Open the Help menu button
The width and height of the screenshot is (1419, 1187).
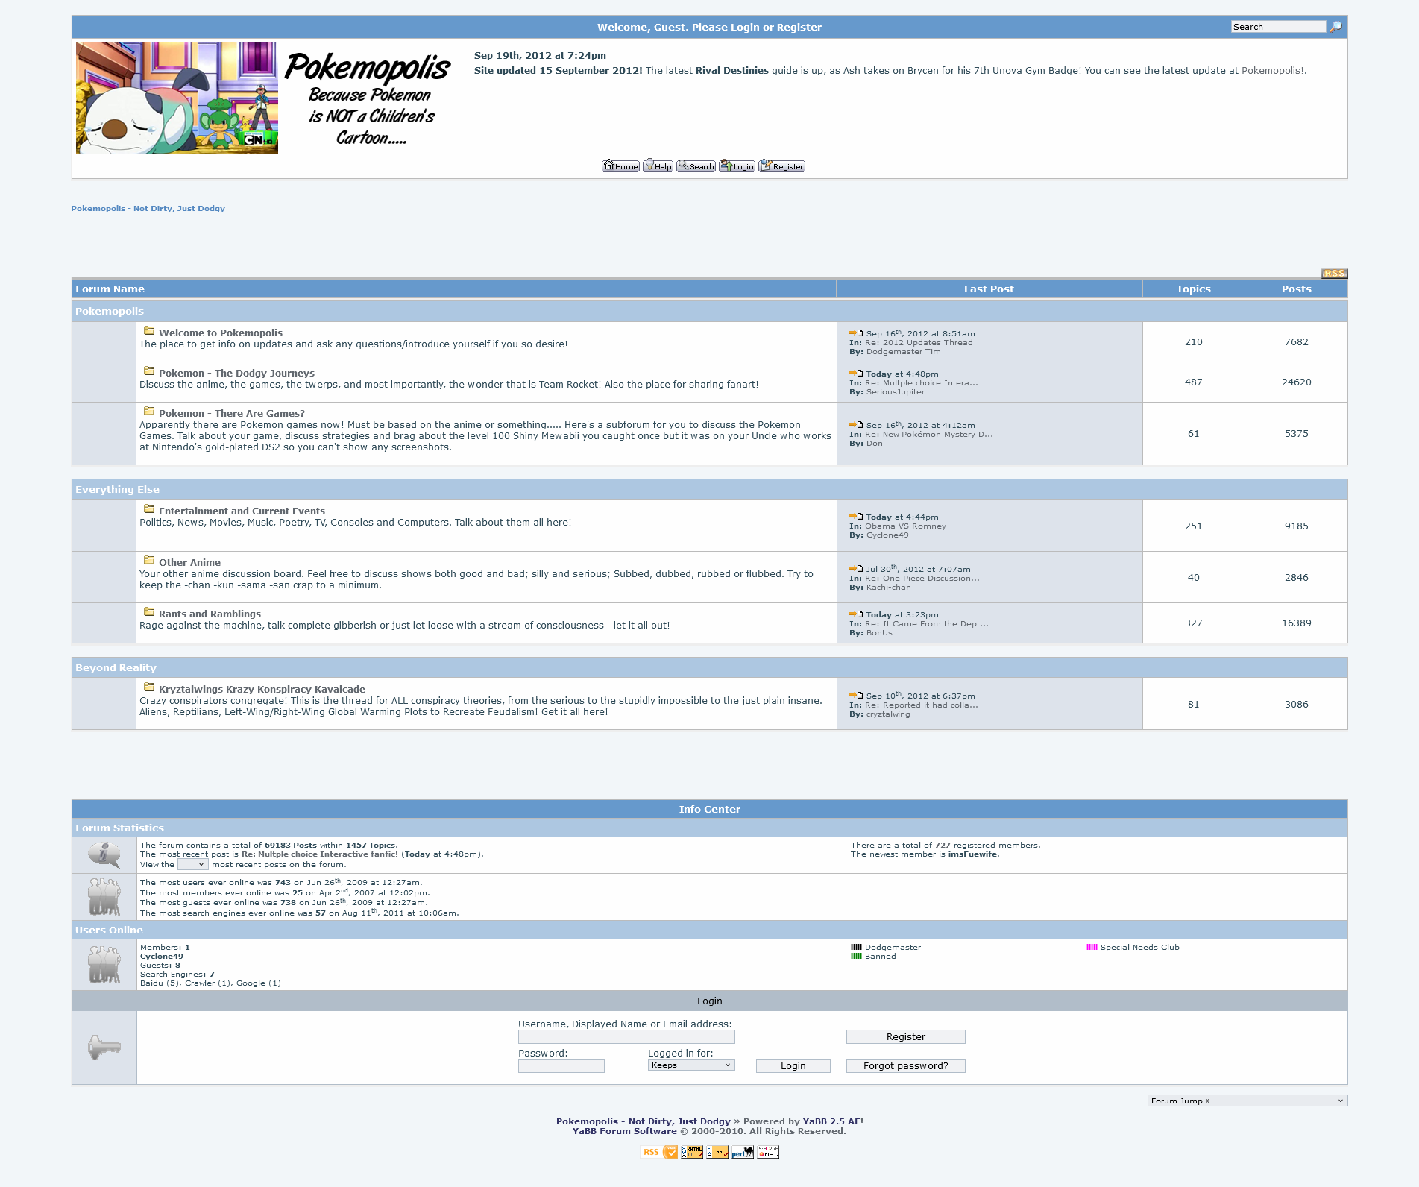pos(658,166)
